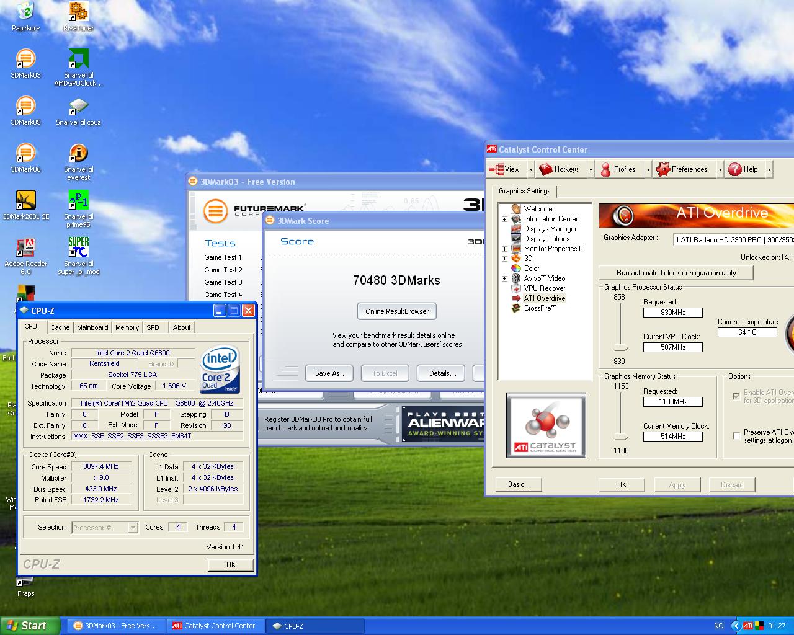
Task: Open Profiles dropdown arrow
Action: 648,169
